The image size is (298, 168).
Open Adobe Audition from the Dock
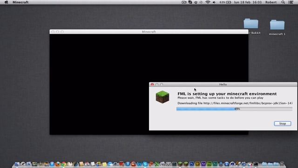point(215,164)
